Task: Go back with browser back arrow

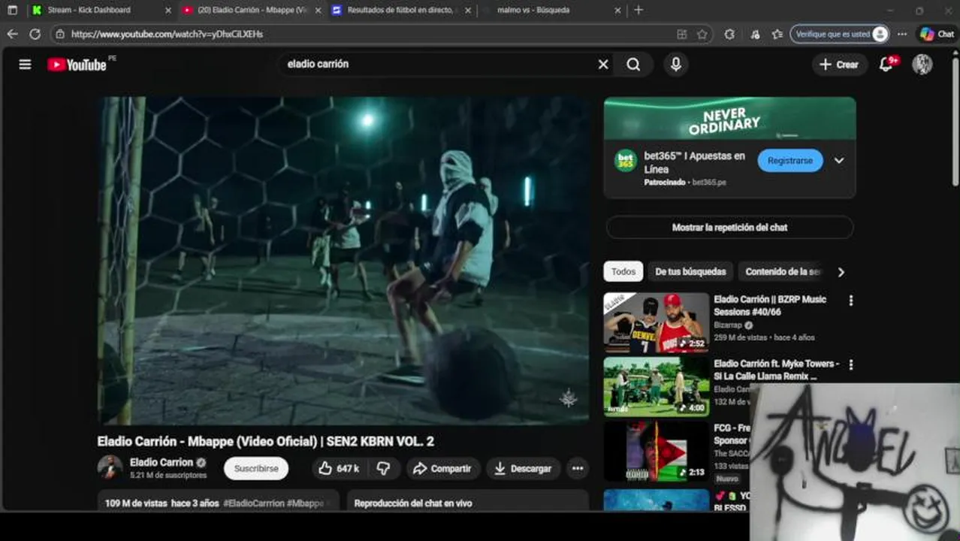Action: [12, 34]
